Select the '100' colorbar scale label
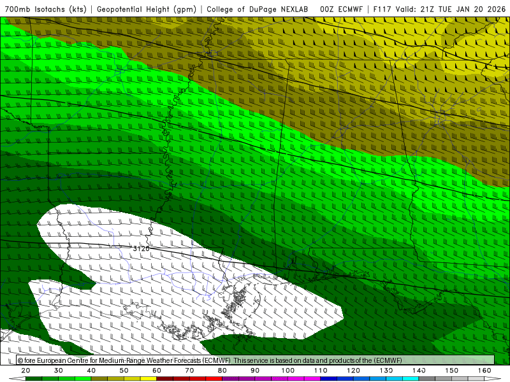 (x=288, y=371)
